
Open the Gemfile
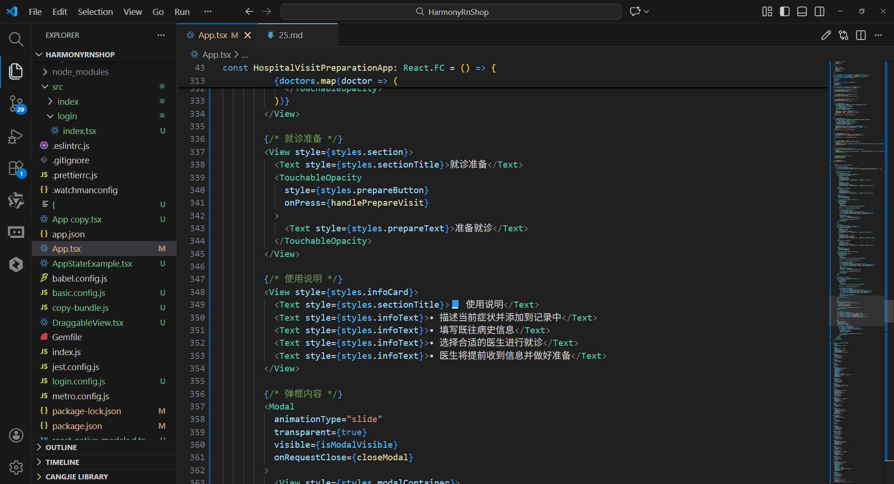[x=104, y=337]
